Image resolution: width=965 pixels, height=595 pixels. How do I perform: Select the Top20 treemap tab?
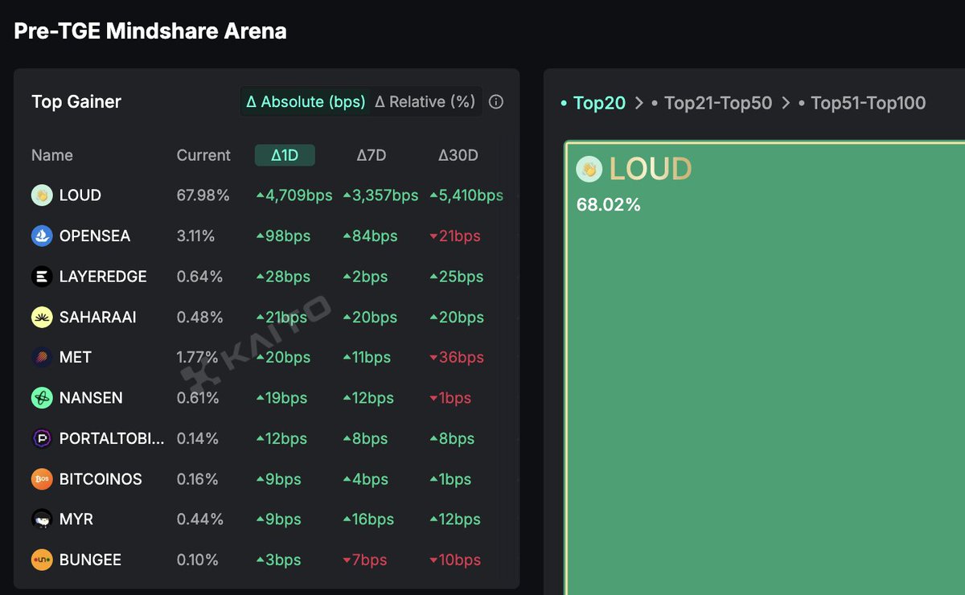(599, 103)
